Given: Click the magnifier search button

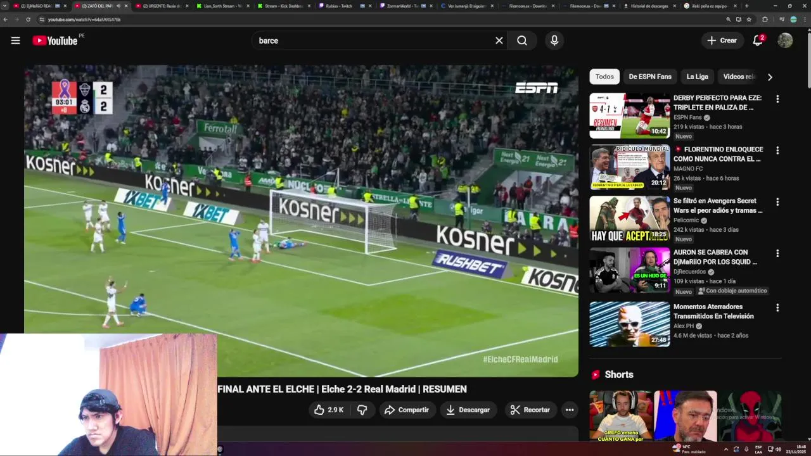Looking at the screenshot, I should [x=522, y=41].
